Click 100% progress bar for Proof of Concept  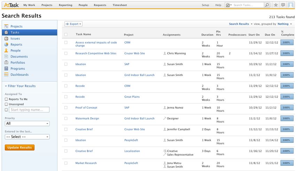point(287,108)
